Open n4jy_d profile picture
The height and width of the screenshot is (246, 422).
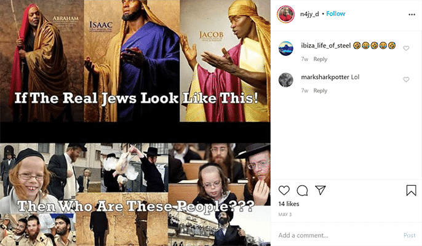286,14
